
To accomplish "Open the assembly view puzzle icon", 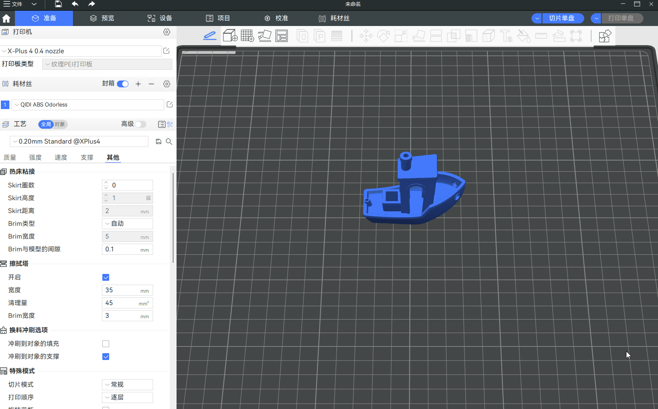I will 605,36.
